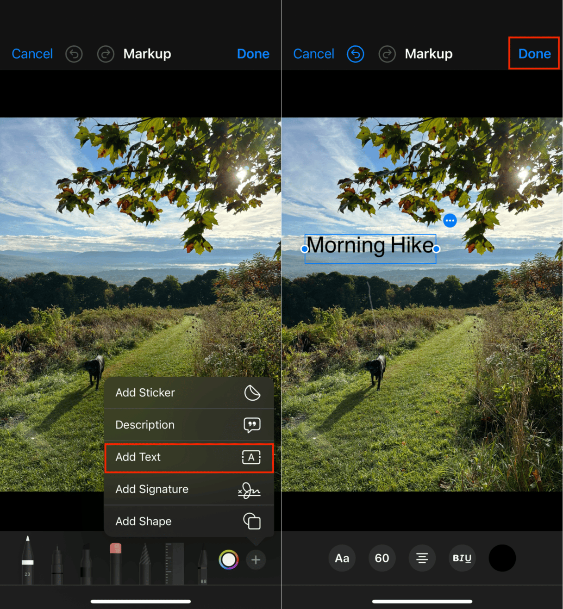563x609 pixels.
Task: Tap the Morning Hike text box
Action: [x=370, y=246]
